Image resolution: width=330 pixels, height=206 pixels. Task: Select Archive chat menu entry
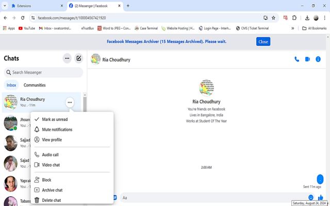(72, 190)
